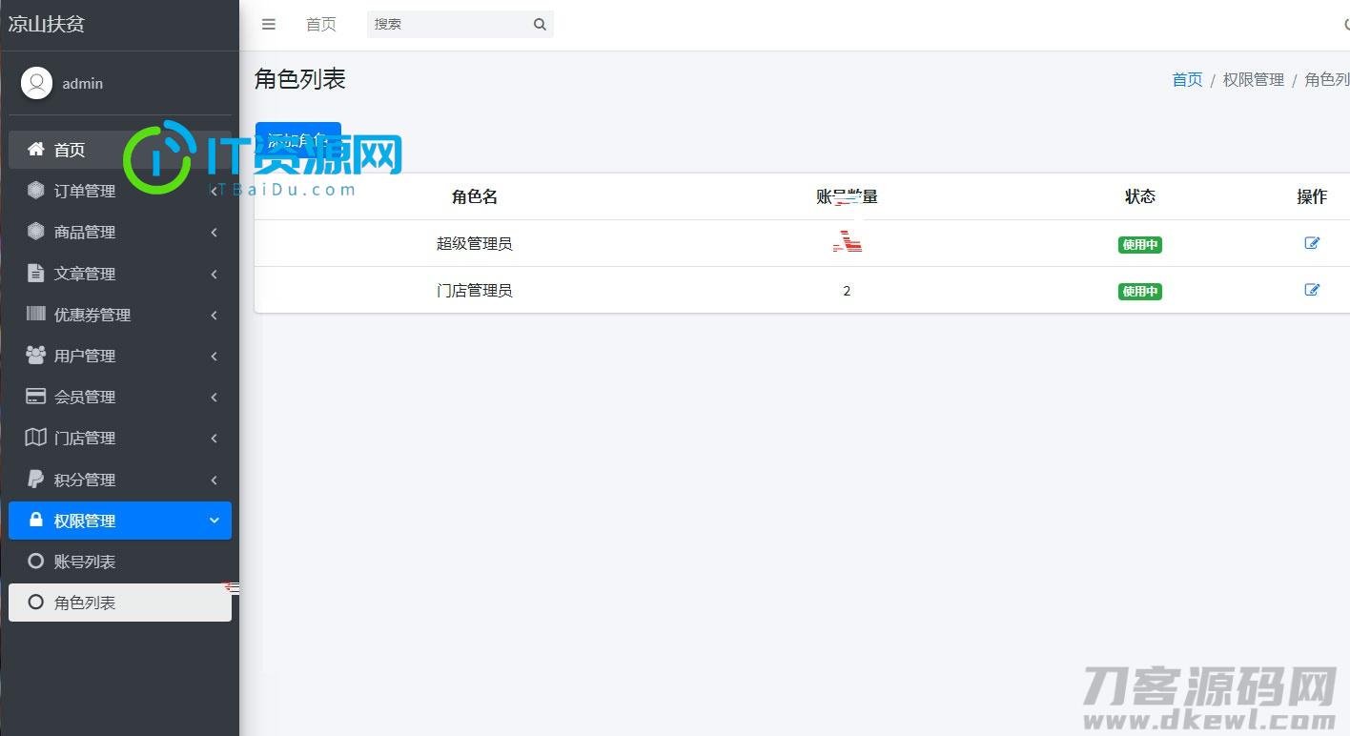
Task: Click the 门店管理员 role name cell
Action: coord(475,290)
